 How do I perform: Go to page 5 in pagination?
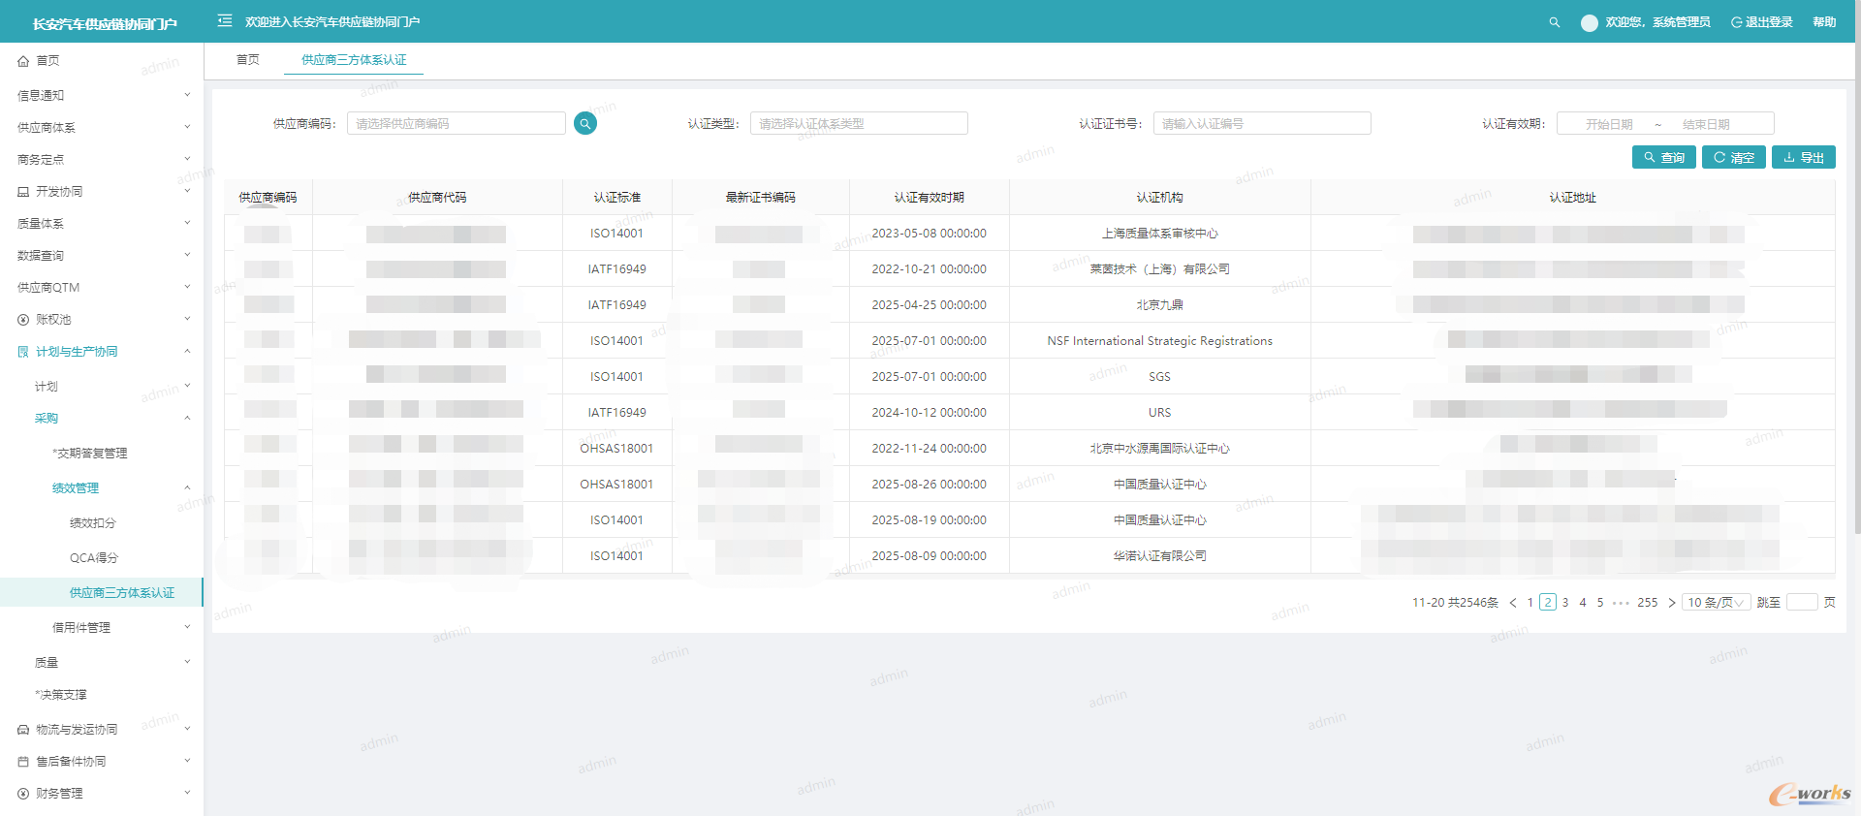[1600, 603]
